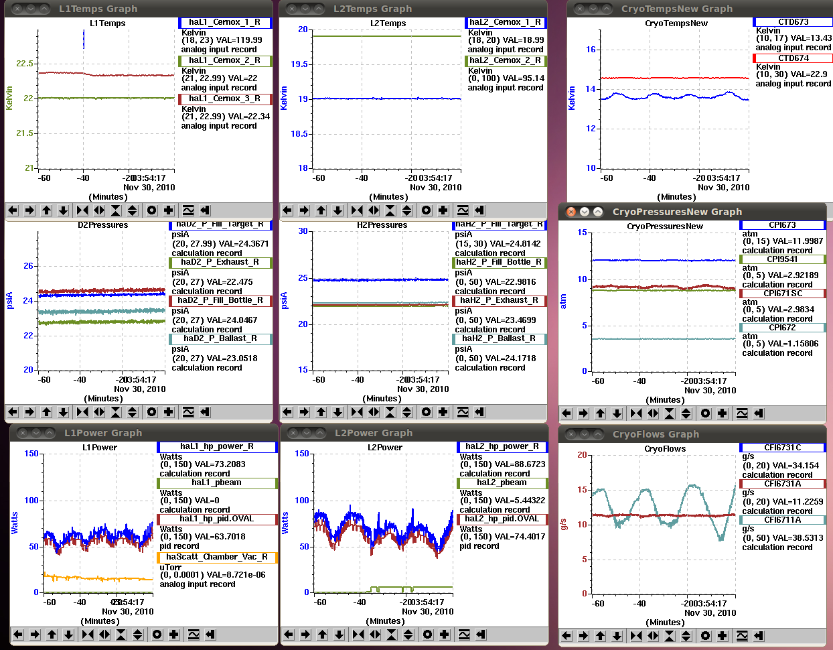Pan up arrow in D2Pressures toolbar

point(46,412)
